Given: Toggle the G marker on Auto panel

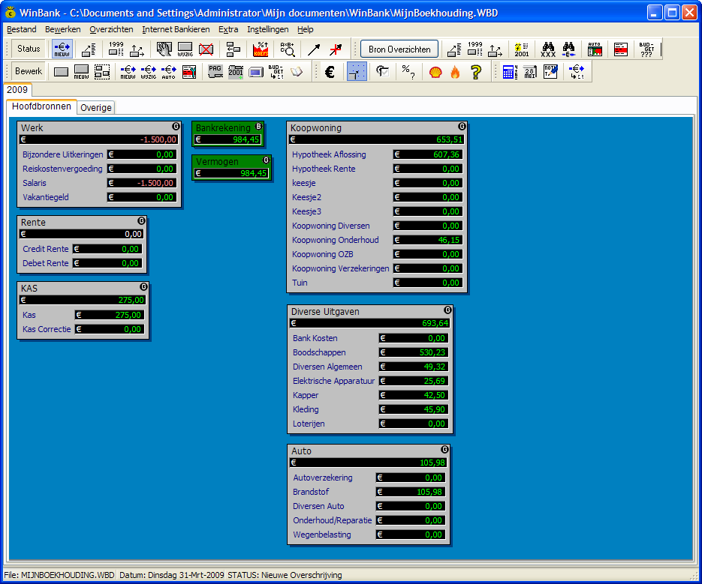Looking at the screenshot, I should tap(444, 449).
